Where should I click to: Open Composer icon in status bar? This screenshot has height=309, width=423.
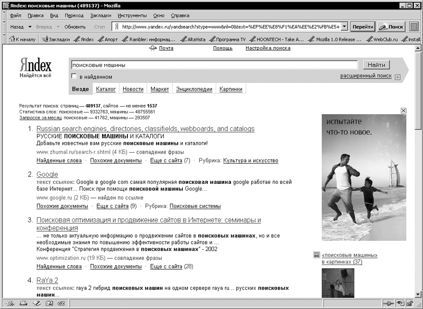pos(36,303)
